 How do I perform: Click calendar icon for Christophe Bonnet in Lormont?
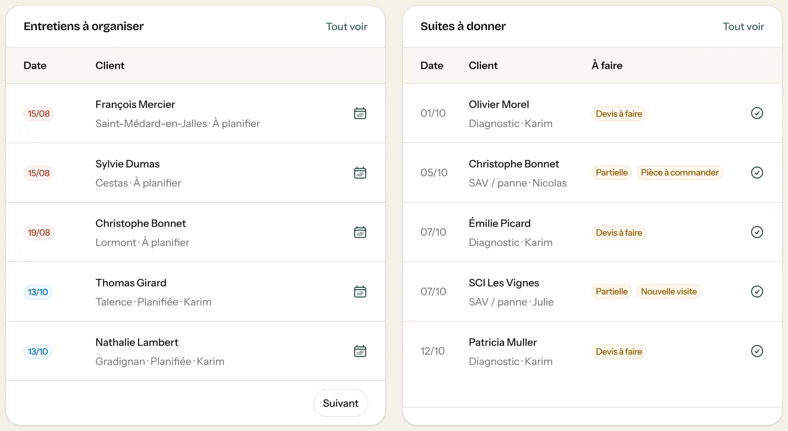coord(360,232)
